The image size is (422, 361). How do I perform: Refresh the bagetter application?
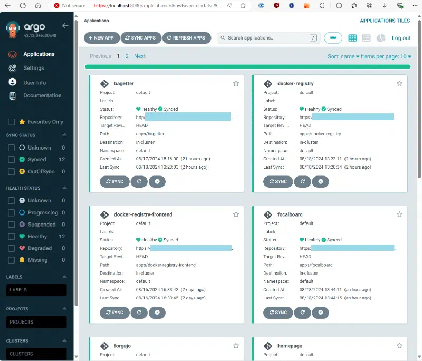coord(139,181)
